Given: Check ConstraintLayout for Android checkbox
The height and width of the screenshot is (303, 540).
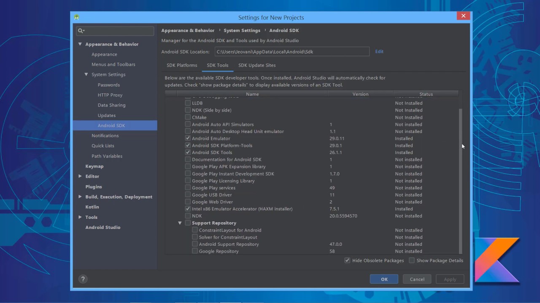Looking at the screenshot, I should click(x=195, y=230).
